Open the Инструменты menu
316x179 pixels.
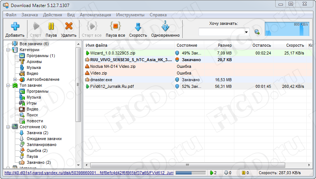(x=130, y=15)
